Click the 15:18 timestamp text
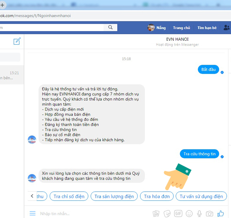Screen dimensions: 231x218 click(126, 59)
